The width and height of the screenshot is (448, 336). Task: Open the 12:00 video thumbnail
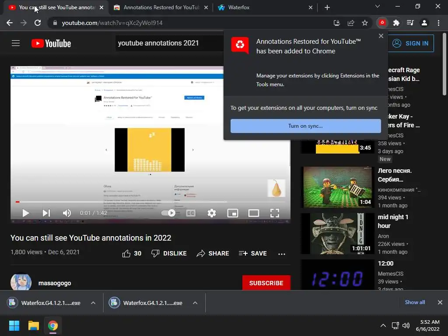click(337, 275)
